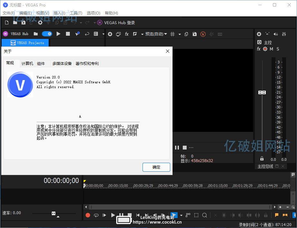
Task: Create a new project with the blank page icon
Action: tap(7, 23)
